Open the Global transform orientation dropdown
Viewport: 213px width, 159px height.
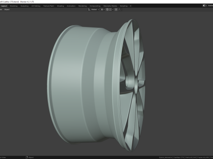point(95,10)
